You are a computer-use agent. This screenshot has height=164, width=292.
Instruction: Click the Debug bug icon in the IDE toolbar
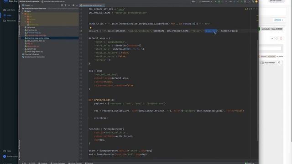219,1
